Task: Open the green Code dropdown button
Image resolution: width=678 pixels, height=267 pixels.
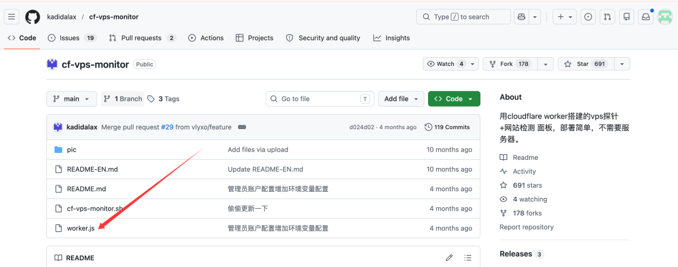Action: (x=454, y=98)
